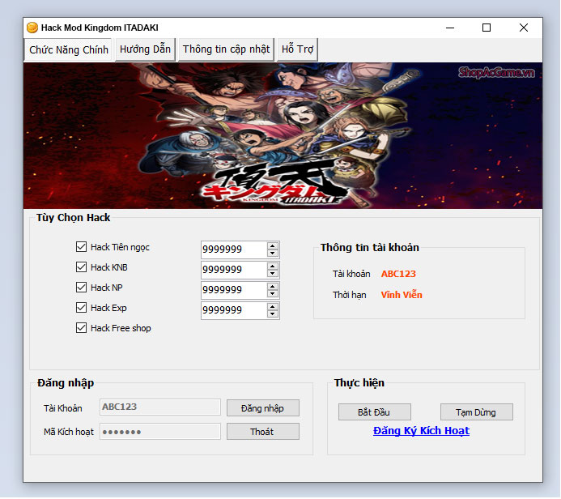Click the Đăng nhập button
This screenshot has width=561, height=499.
(x=262, y=408)
